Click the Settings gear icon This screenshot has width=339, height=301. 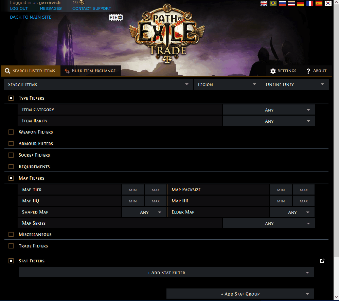pyautogui.click(x=273, y=71)
